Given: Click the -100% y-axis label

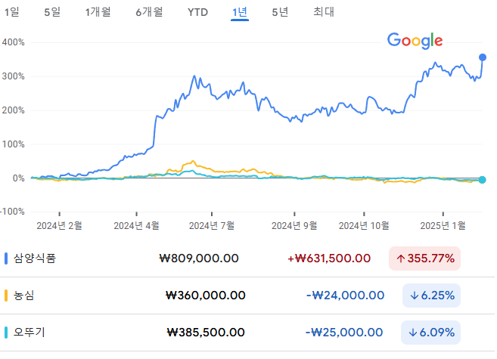Looking at the screenshot, I should tap(12, 212).
